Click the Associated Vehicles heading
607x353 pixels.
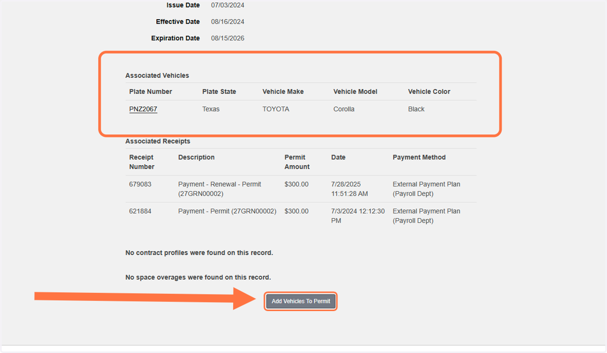point(157,75)
